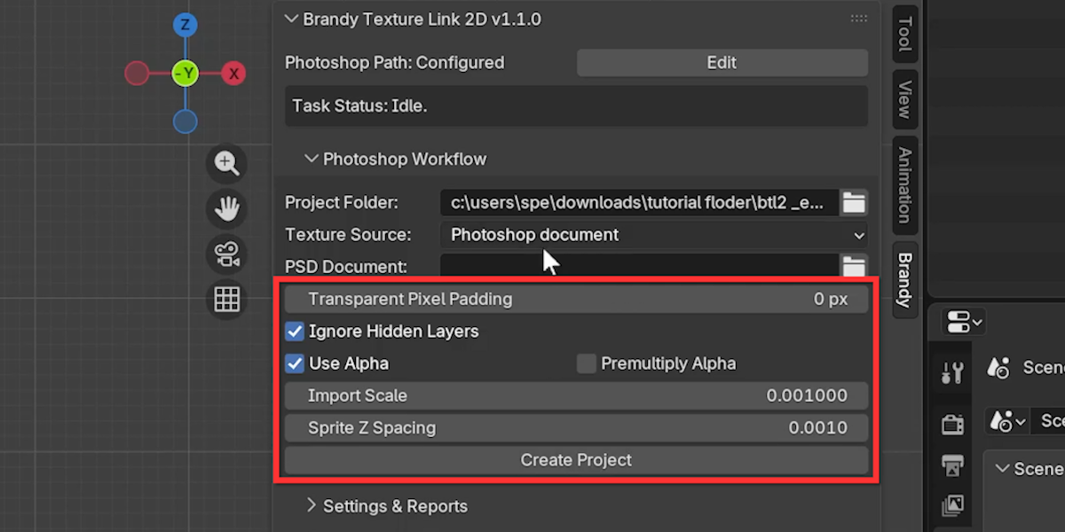Enable the Premultiply Alpha checkbox
This screenshot has width=1065, height=532.
(x=586, y=364)
